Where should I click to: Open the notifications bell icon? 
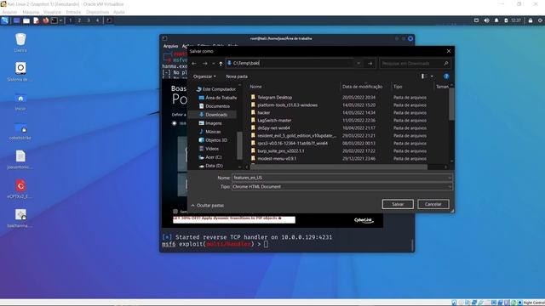496,20
